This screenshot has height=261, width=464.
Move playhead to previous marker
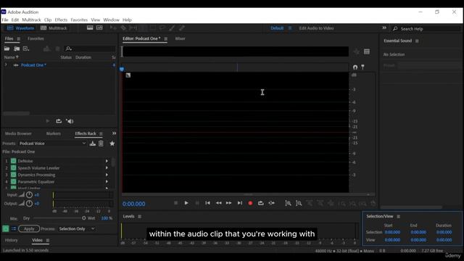tap(208, 203)
